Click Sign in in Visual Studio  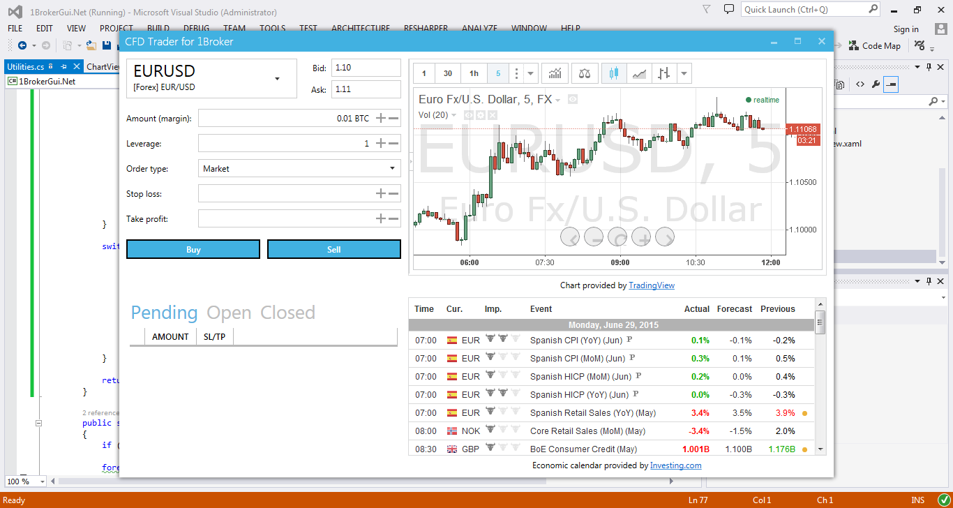(x=906, y=29)
